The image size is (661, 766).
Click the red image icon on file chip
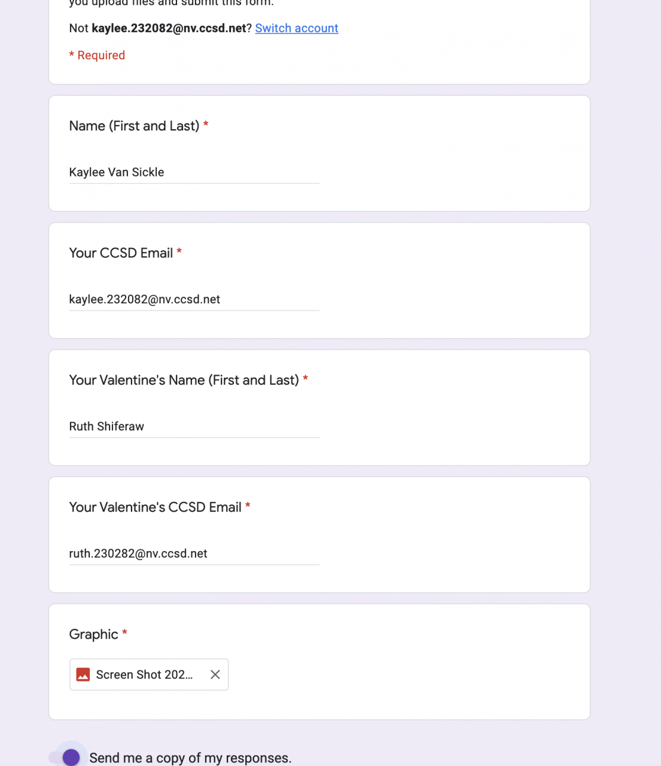[x=83, y=674]
